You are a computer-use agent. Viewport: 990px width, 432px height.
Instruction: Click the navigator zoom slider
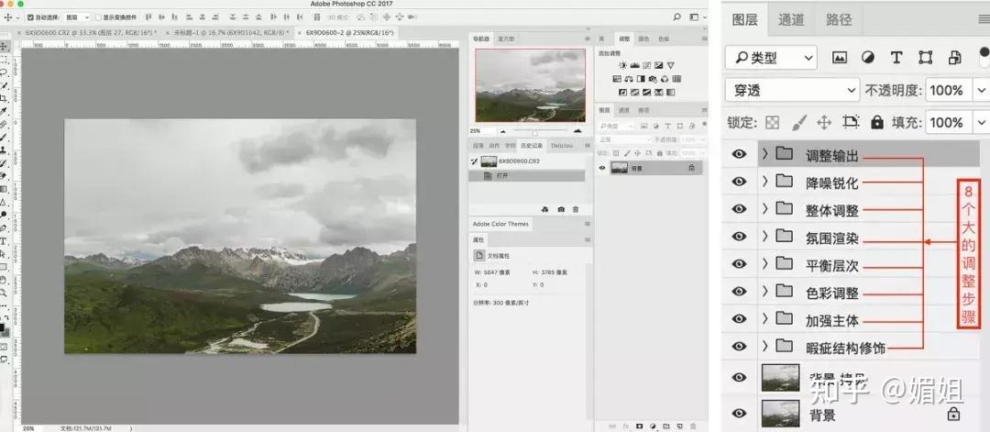pos(535,131)
